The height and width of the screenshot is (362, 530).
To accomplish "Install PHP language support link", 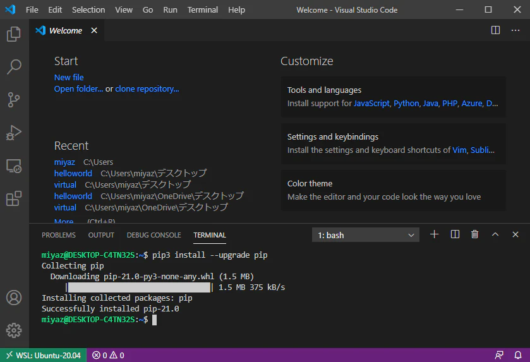I will click(450, 104).
